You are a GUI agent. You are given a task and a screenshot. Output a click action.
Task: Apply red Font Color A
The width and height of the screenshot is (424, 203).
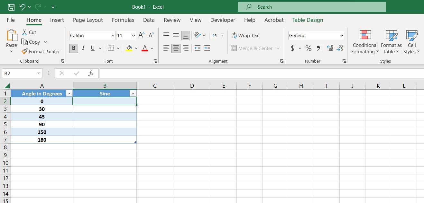click(x=145, y=48)
